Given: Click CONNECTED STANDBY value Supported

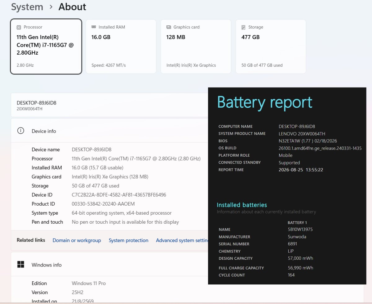Looking at the screenshot, I should [x=289, y=163].
